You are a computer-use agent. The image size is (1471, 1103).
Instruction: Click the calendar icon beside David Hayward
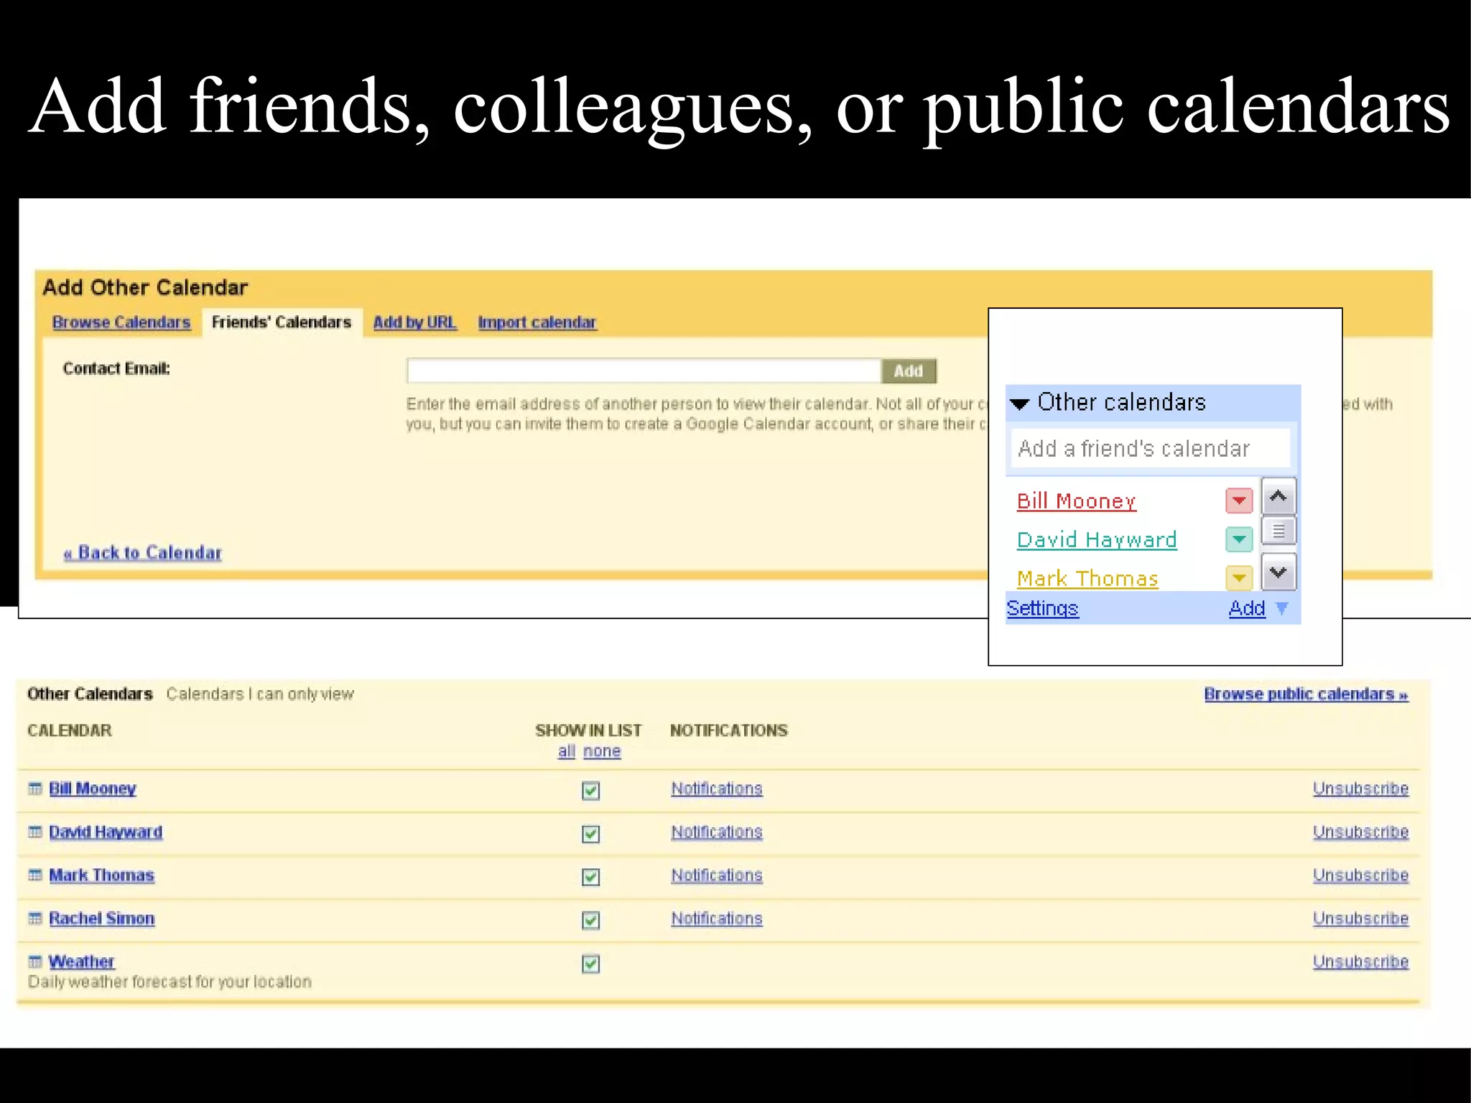[35, 832]
